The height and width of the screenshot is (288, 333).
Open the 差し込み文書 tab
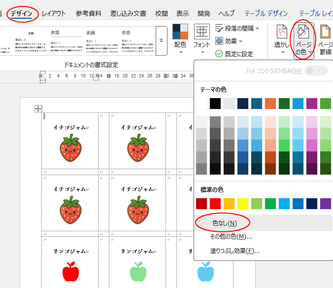128,14
